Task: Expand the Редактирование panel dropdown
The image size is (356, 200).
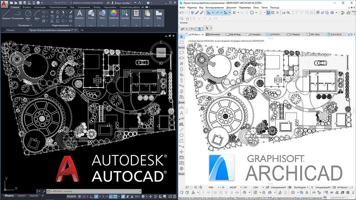Action: pyautogui.click(x=62, y=26)
